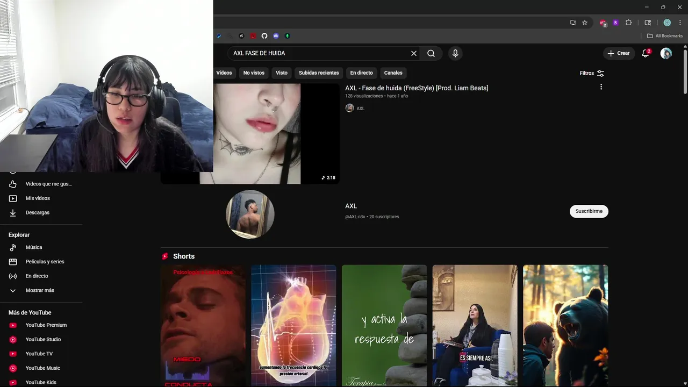Open the glowing heart short
The image size is (688, 387).
[x=293, y=326]
